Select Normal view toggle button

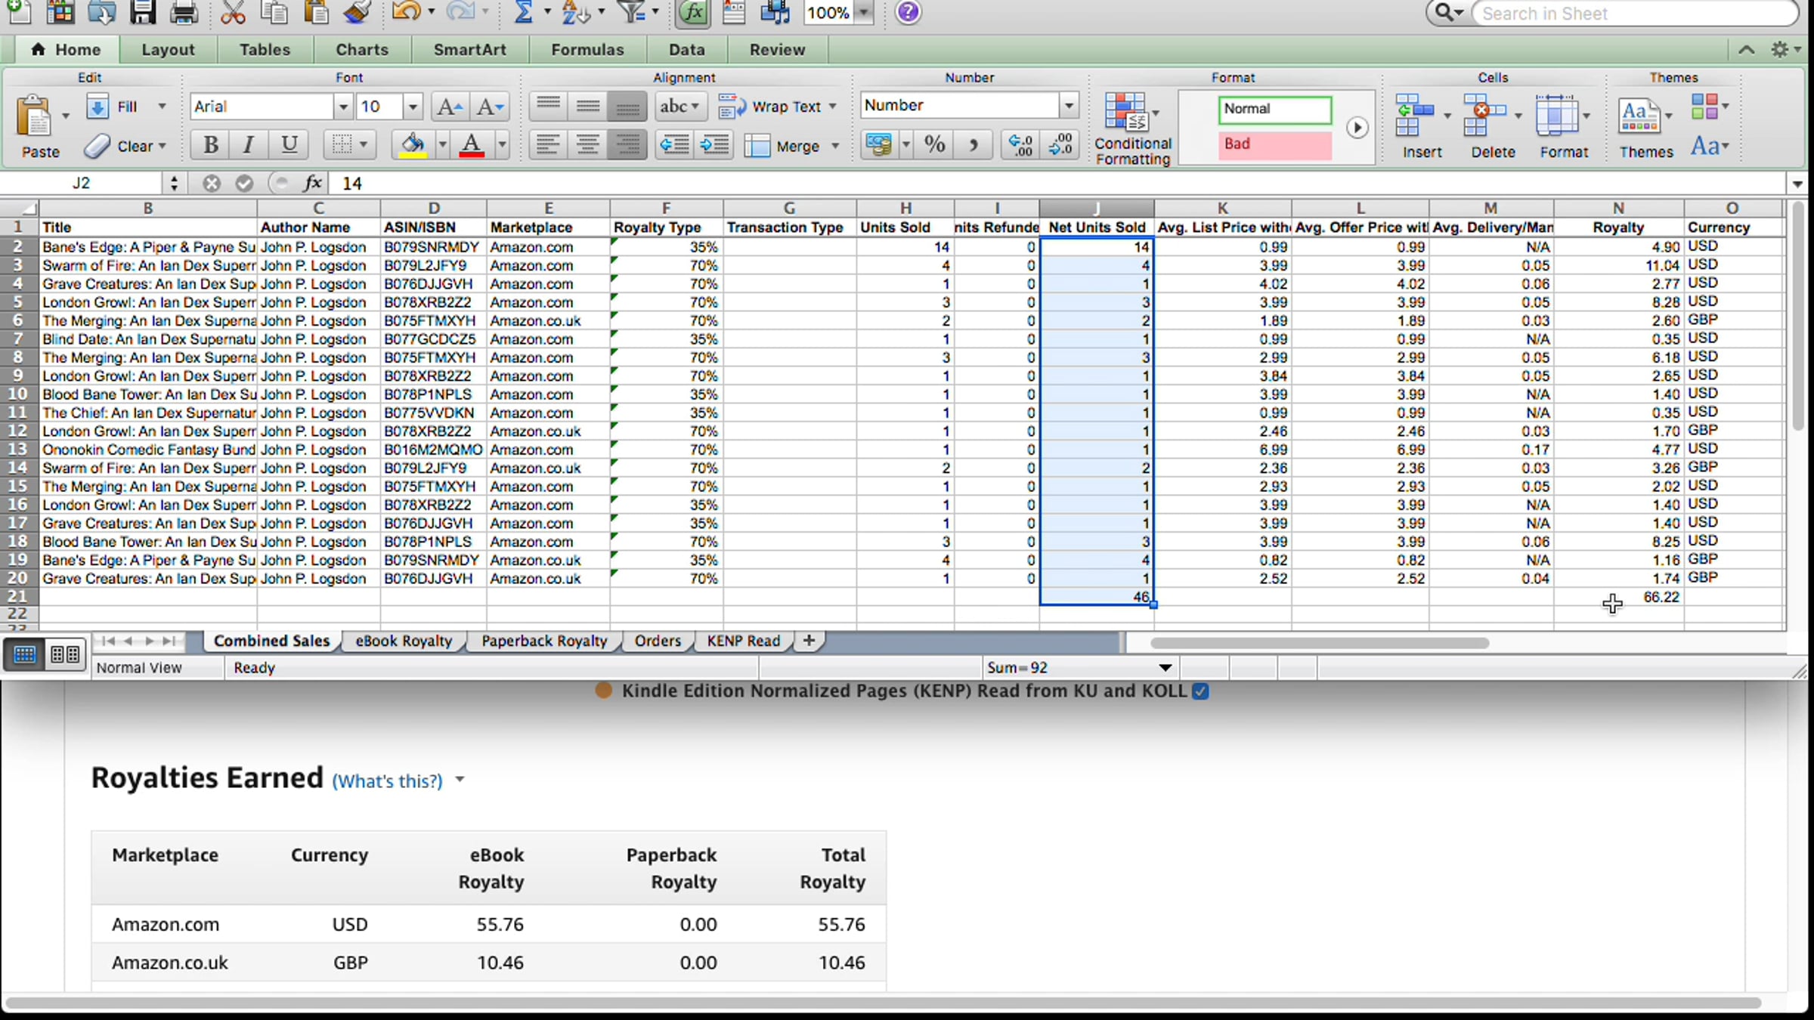pyautogui.click(x=24, y=654)
